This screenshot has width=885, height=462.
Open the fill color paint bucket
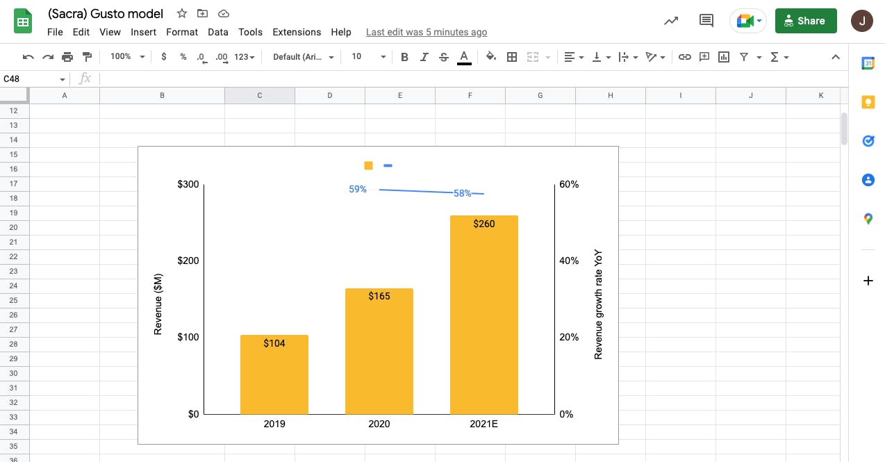pos(491,57)
